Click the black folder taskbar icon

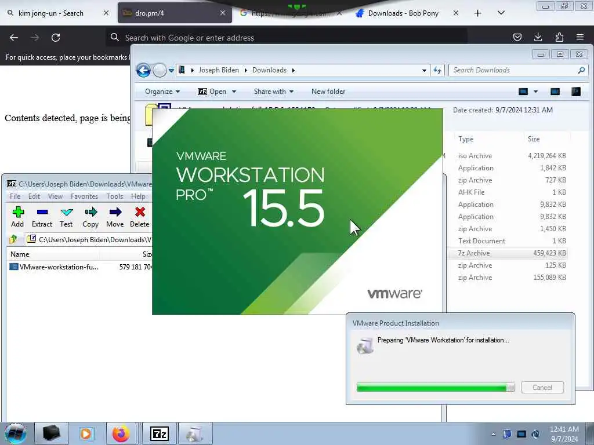(x=52, y=433)
